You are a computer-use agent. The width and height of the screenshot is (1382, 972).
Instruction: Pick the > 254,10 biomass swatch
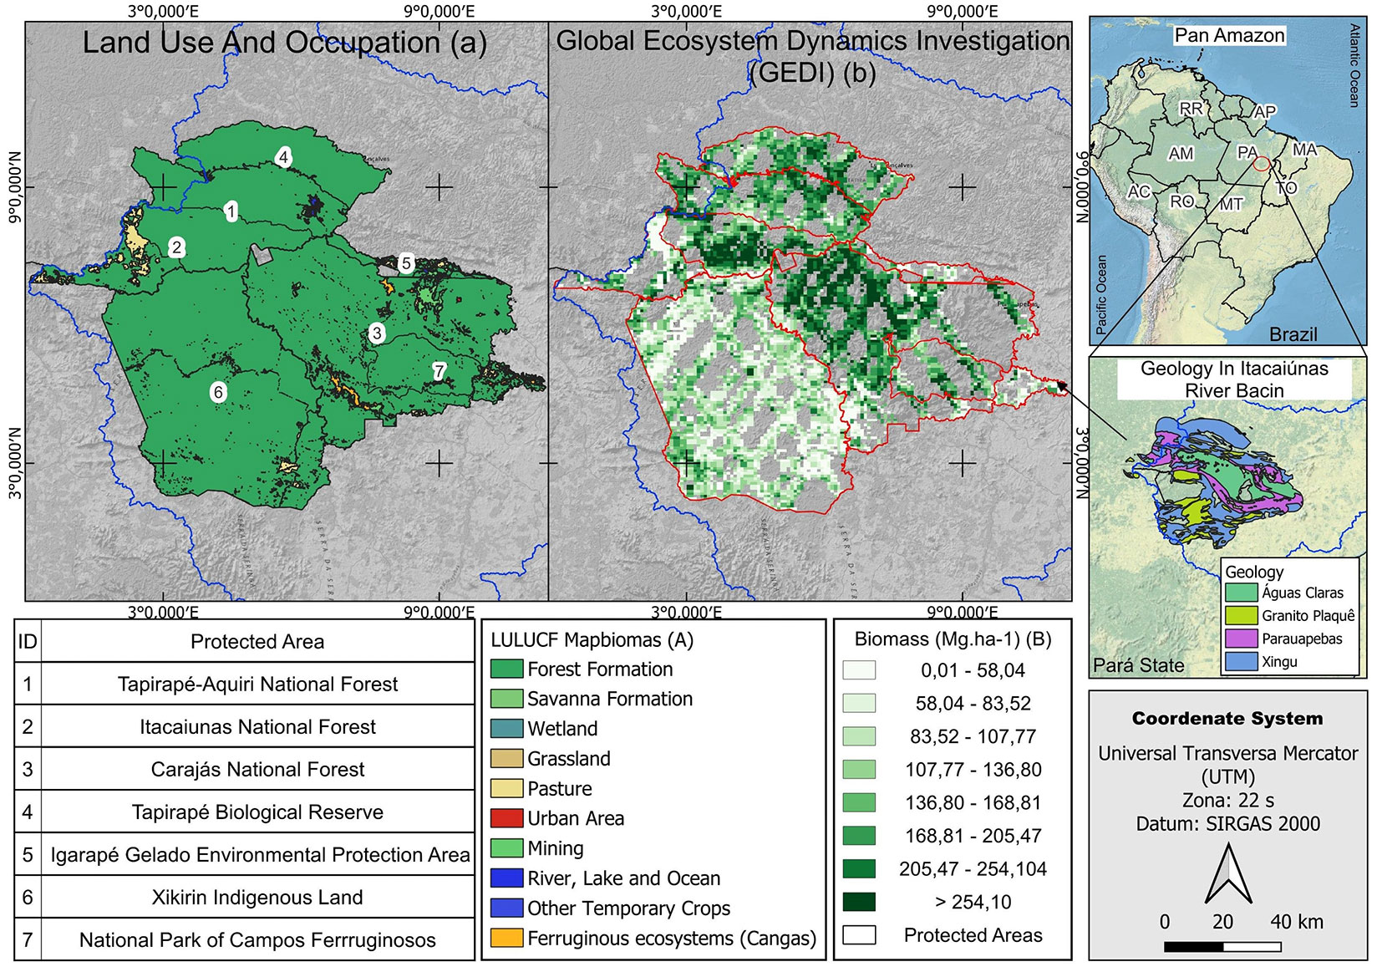pyautogui.click(x=859, y=902)
